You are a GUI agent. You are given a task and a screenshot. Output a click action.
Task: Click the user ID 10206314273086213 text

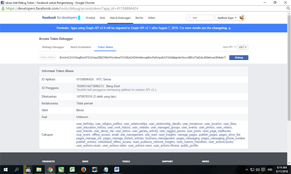tap(90, 86)
